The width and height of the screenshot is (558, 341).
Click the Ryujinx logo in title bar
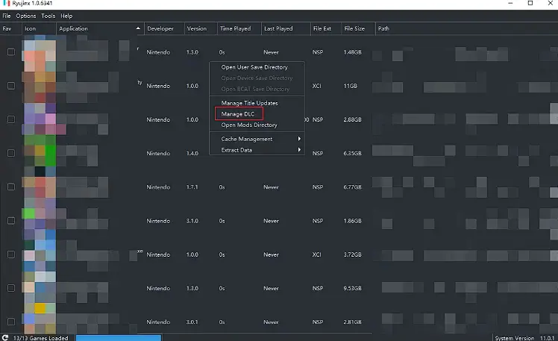pos(6,4)
